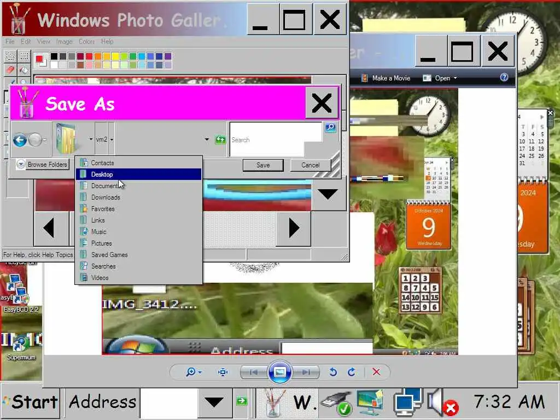Image resolution: width=560 pixels, height=420 pixels.
Task: Go to previous photo in viewer controls
Action: pos(254,372)
